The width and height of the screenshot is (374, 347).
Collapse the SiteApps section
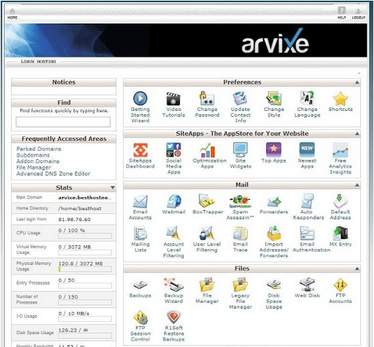(x=357, y=134)
